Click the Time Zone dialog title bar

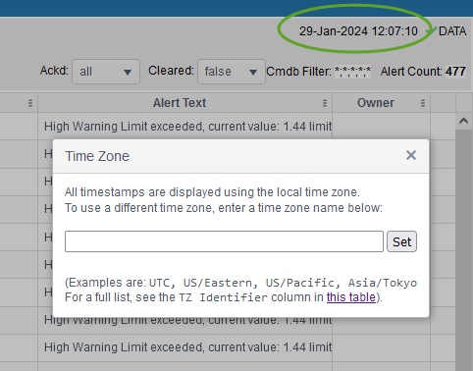(x=229, y=156)
